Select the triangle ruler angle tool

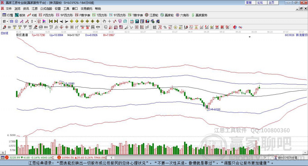click(x=56, y=27)
